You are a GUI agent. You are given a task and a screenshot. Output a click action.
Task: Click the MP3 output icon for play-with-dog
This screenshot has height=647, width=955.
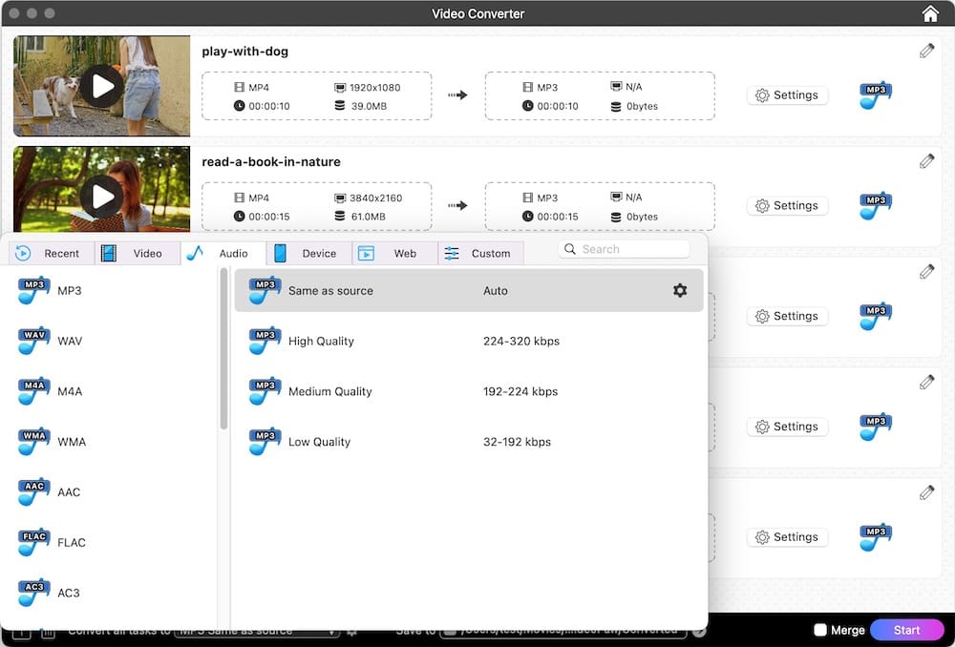875,95
